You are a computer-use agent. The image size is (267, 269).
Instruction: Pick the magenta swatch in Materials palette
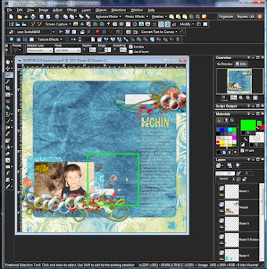[x=235, y=138]
